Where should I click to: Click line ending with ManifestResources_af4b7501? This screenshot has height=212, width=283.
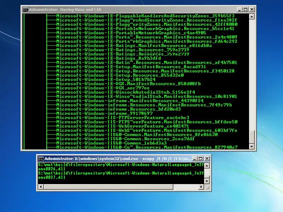147,63
